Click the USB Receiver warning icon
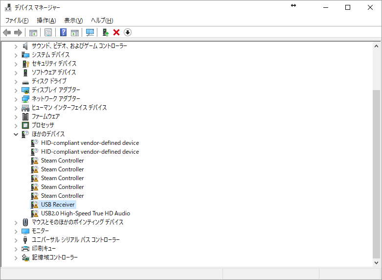The image size is (382, 280). pos(35,205)
